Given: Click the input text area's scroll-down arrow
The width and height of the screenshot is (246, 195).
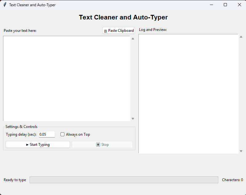Looking at the screenshot, I should (133, 119).
